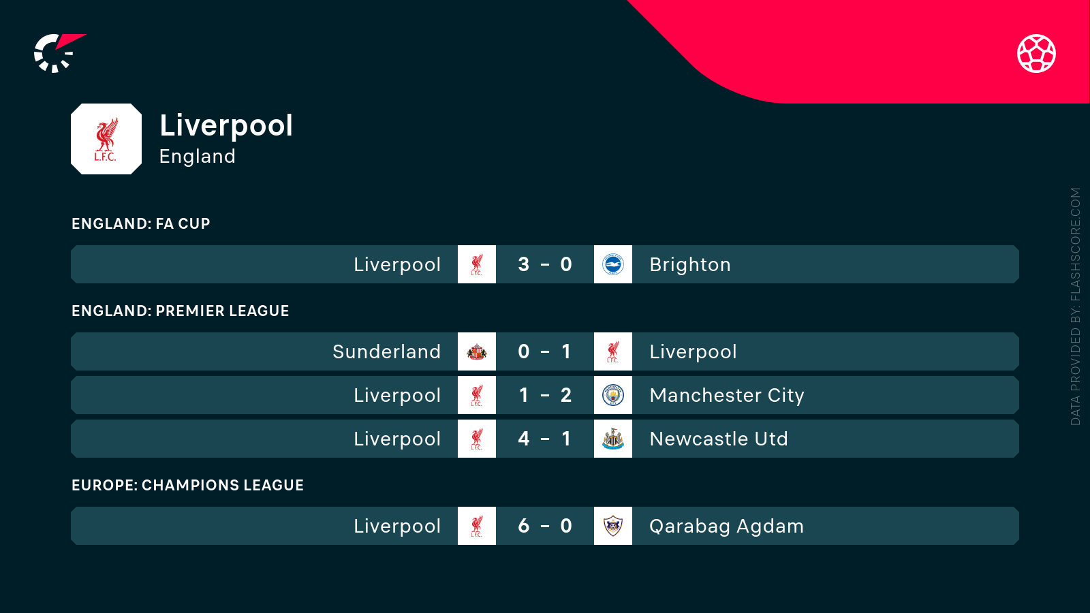1090x613 pixels.
Task: Click the Flashscore logo in top-left corner
Action: pyautogui.click(x=59, y=53)
